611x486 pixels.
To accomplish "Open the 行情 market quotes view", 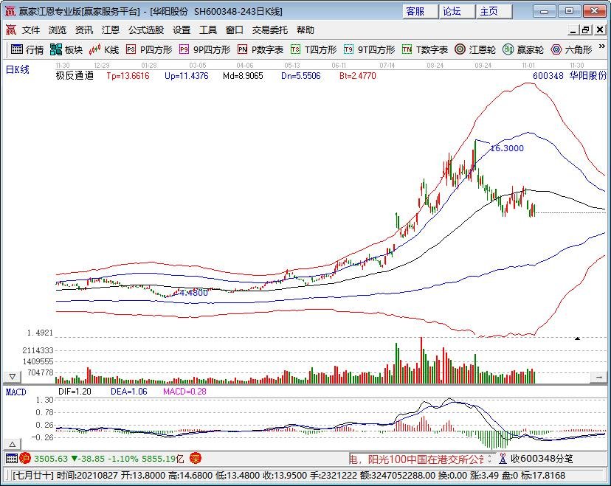I will (x=27, y=49).
